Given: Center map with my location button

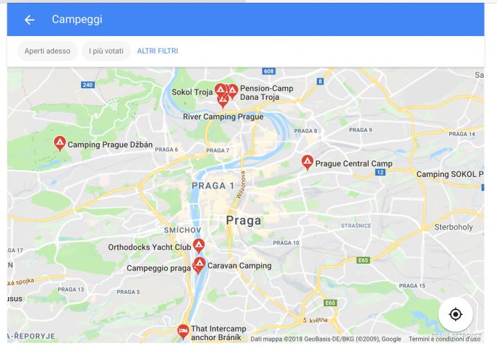Looking at the screenshot, I should click(x=455, y=314).
